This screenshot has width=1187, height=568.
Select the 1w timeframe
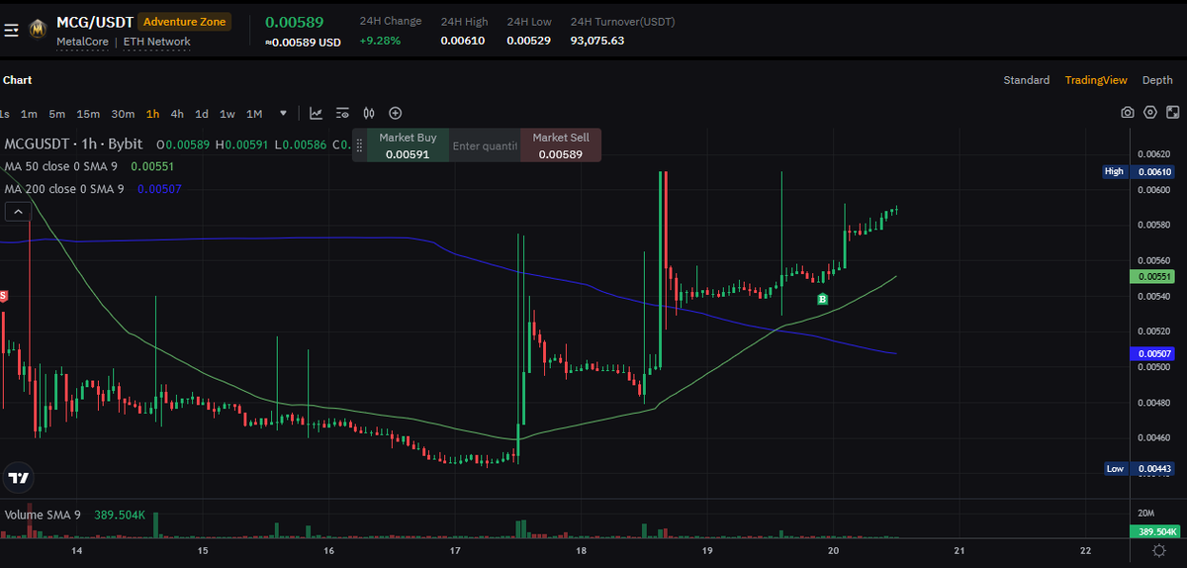[x=228, y=114]
